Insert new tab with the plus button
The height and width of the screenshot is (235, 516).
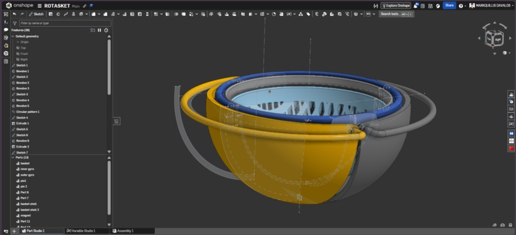tap(14, 231)
